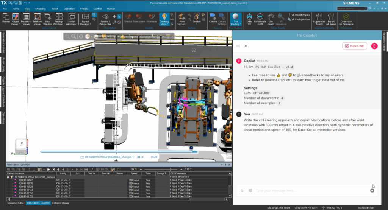
Task: Toggle Dimming Mode on or off
Action: (x=164, y=19)
